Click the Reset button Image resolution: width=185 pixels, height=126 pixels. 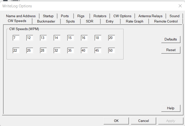(171, 50)
